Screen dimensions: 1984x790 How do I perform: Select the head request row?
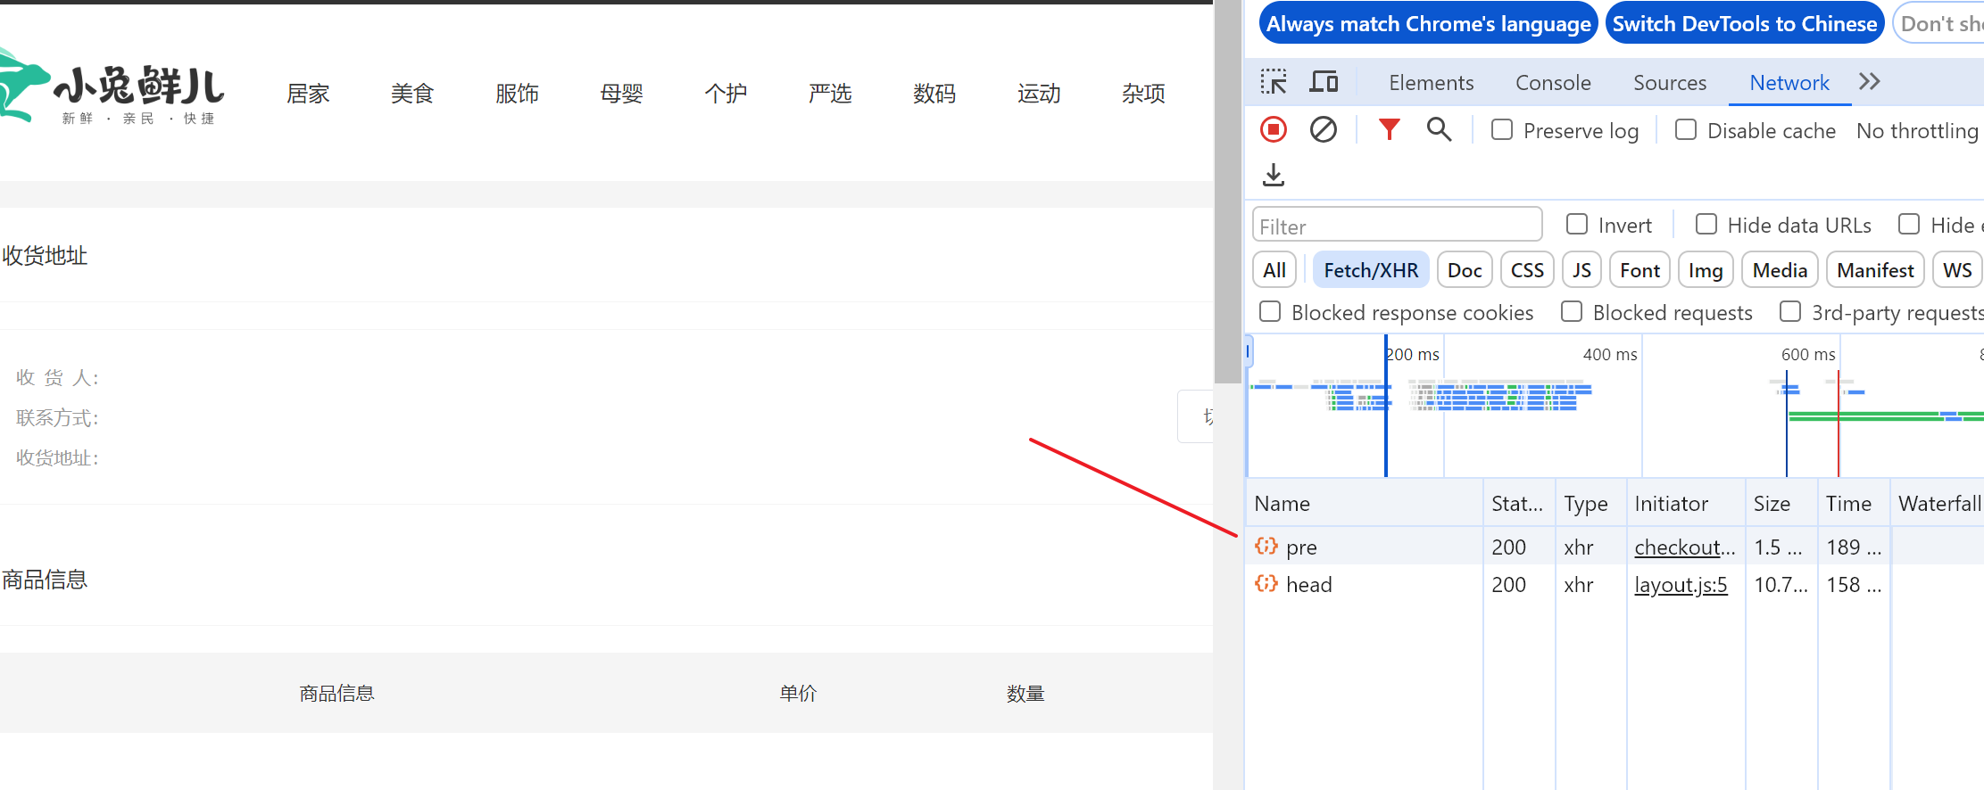coord(1614,583)
